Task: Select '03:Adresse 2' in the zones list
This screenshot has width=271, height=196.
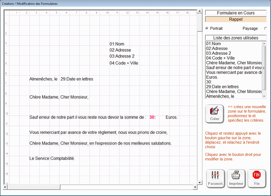Action: (234, 53)
